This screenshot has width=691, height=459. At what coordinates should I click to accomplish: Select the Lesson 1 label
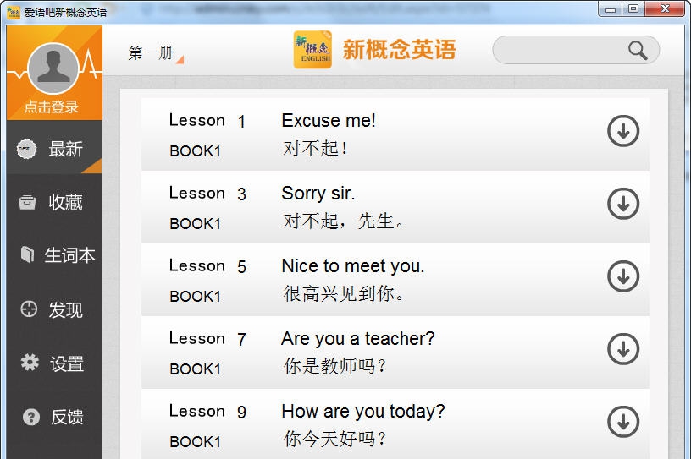[x=207, y=121]
